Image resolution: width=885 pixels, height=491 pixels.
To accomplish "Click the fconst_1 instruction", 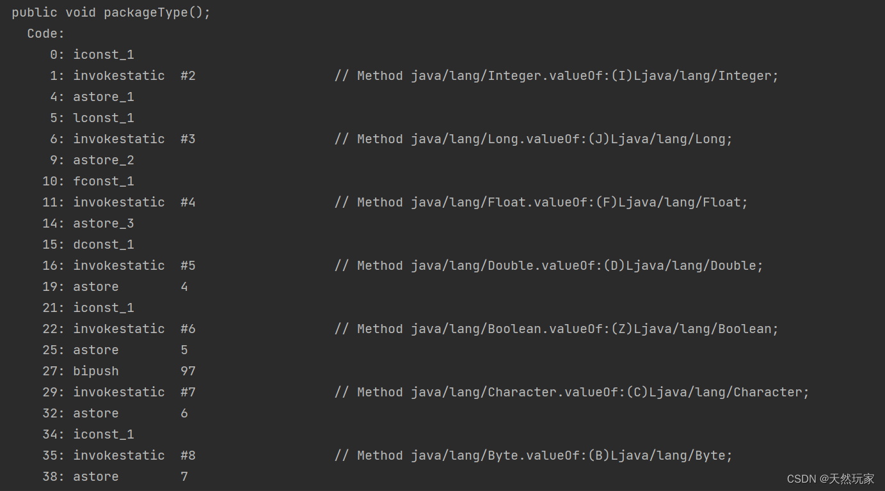I will tap(104, 182).
